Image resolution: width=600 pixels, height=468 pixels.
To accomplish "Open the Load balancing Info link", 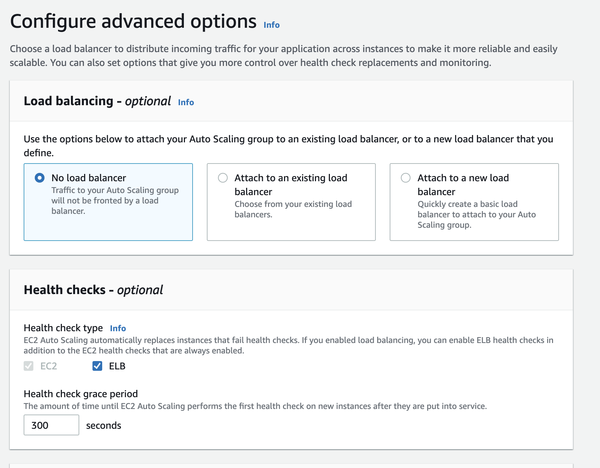I will [186, 102].
